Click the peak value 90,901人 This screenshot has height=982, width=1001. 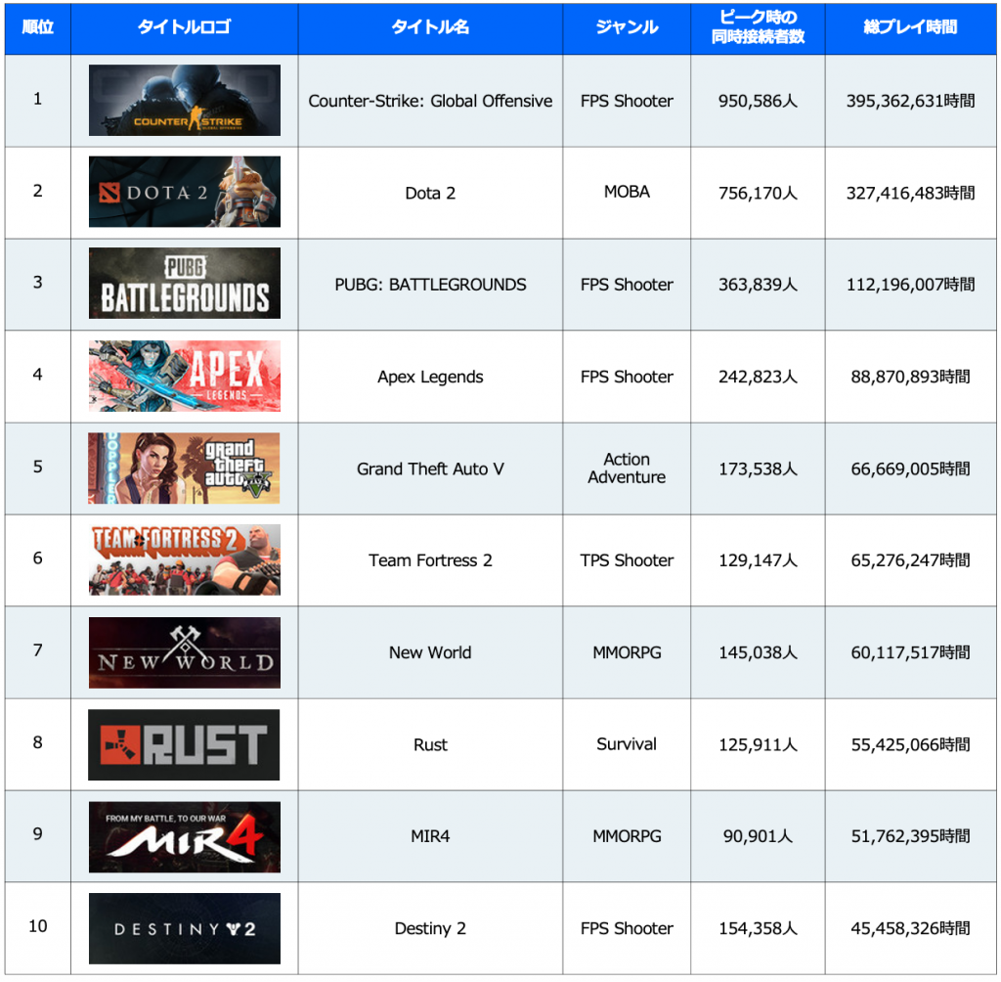(x=758, y=836)
